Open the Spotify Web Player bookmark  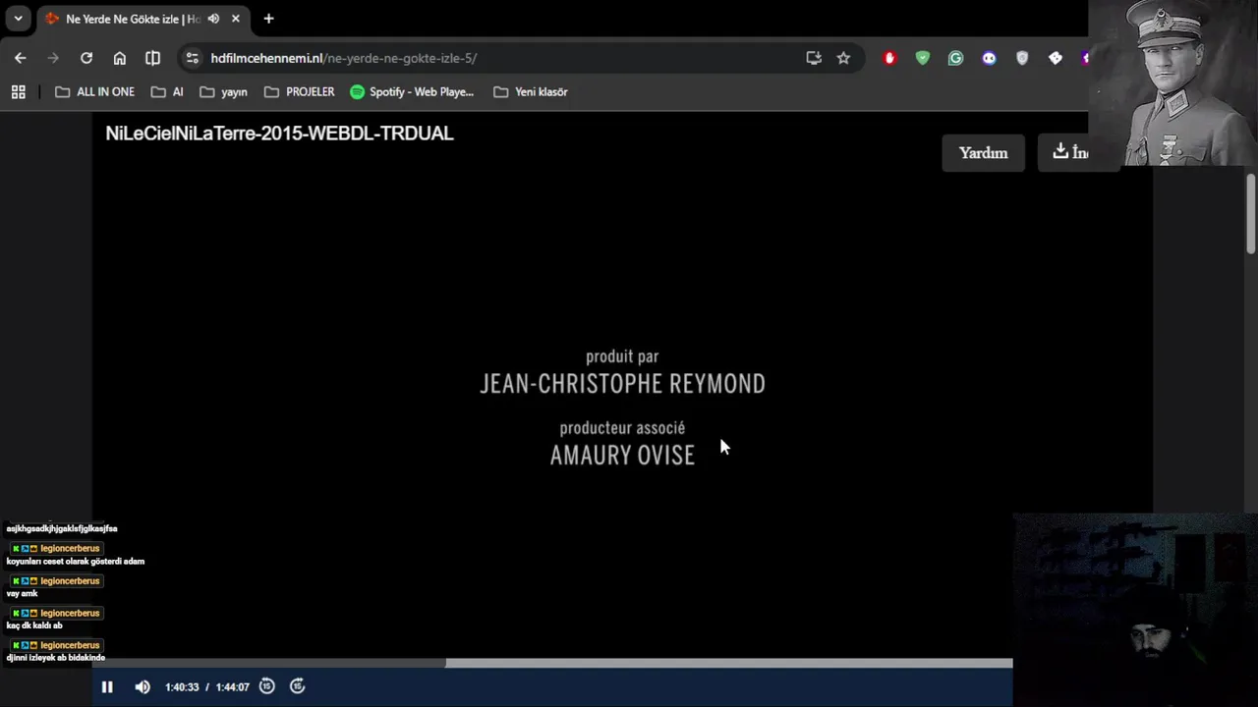pos(412,91)
